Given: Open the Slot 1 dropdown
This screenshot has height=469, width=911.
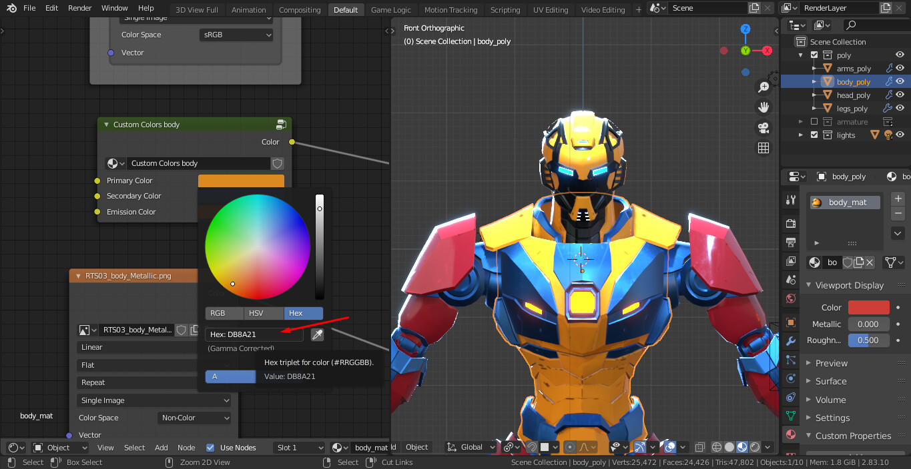Looking at the screenshot, I should point(299,447).
